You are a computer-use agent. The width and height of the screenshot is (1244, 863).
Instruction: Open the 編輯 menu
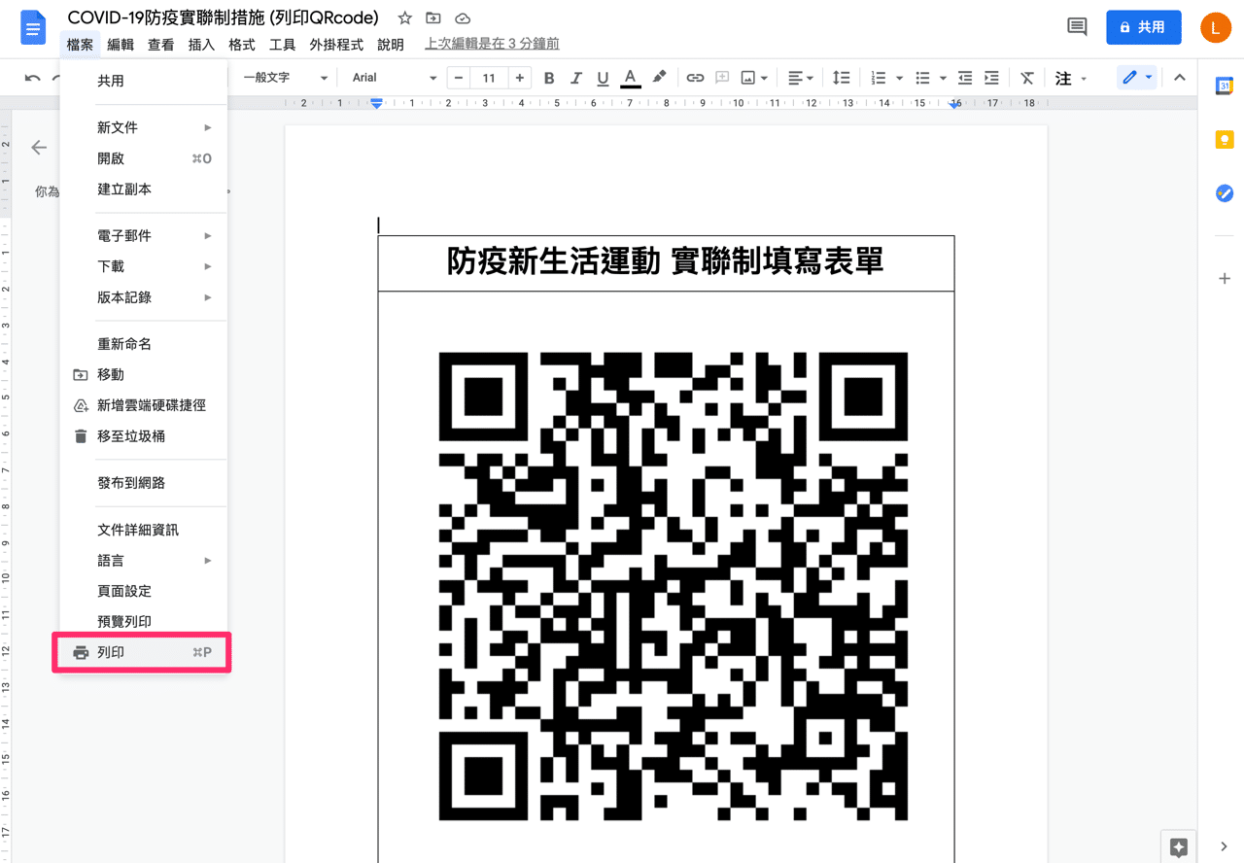click(x=121, y=45)
